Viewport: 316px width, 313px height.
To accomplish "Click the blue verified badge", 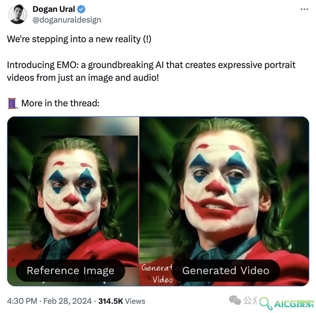I will coord(81,9).
